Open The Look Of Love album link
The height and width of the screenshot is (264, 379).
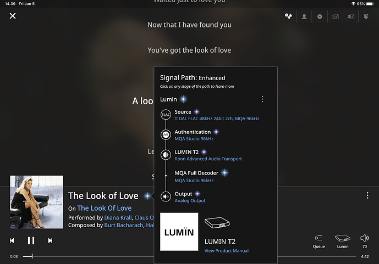pos(105,208)
